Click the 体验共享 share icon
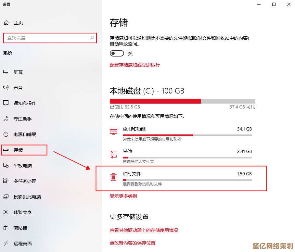 click(6, 212)
